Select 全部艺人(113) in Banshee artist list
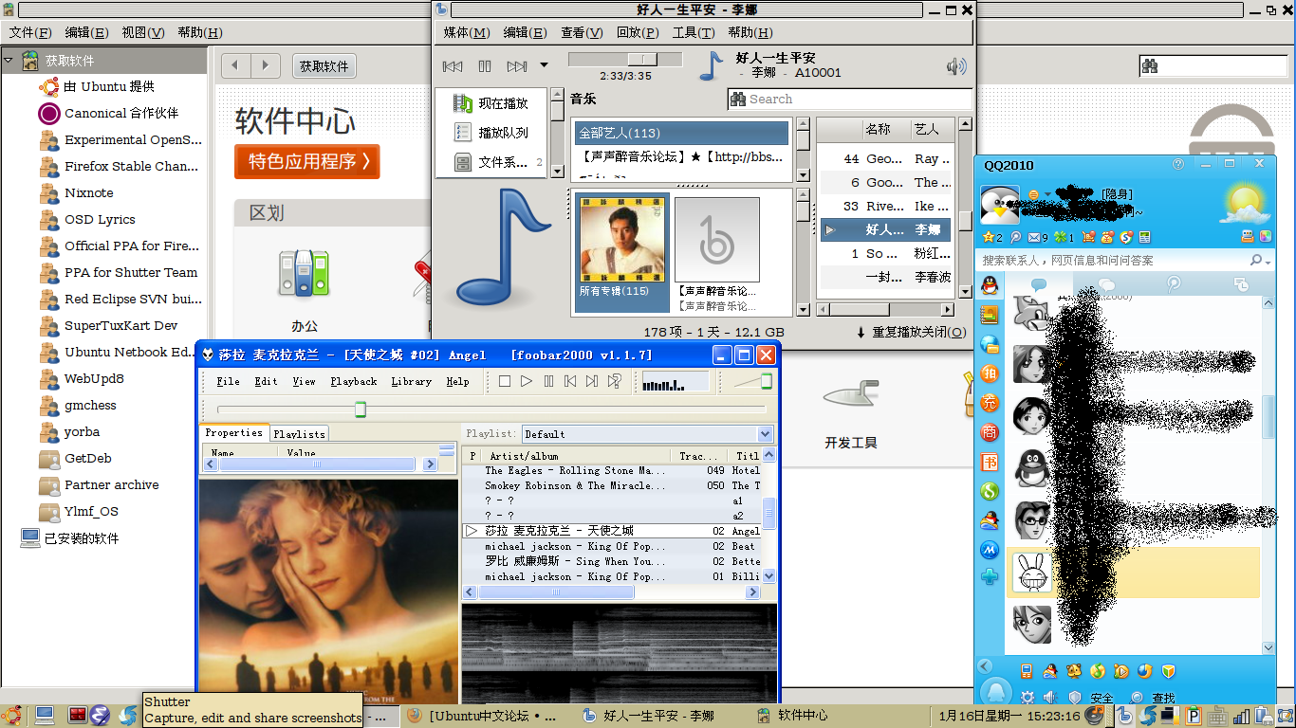 681,133
